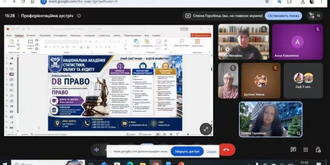Screen dimensions: 330x165
Task: Collapse the PowerPoint ribbon with the chevron
Action: (209, 52)
